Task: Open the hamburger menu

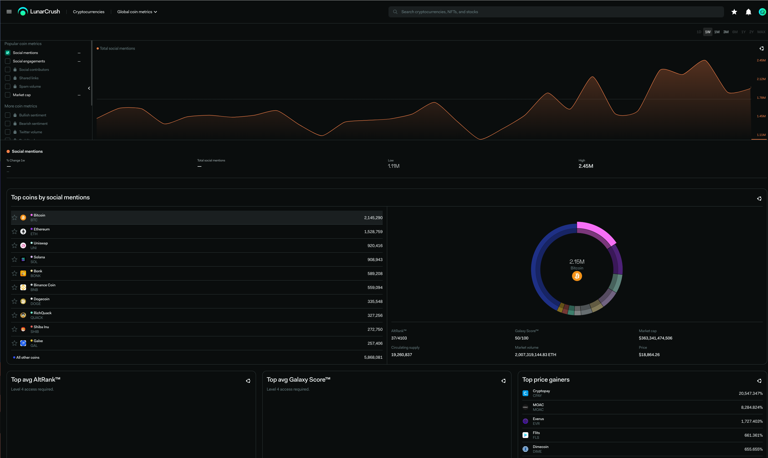Action: point(9,12)
